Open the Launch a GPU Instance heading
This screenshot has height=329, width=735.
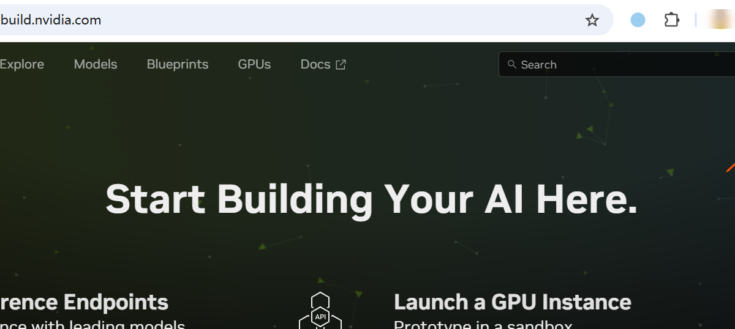513,302
